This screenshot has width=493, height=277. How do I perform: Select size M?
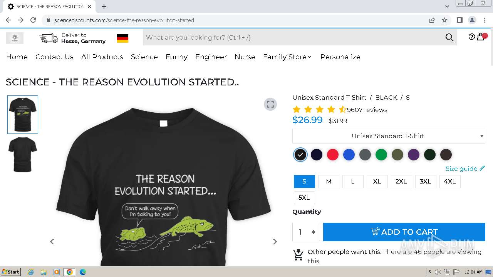click(329, 182)
